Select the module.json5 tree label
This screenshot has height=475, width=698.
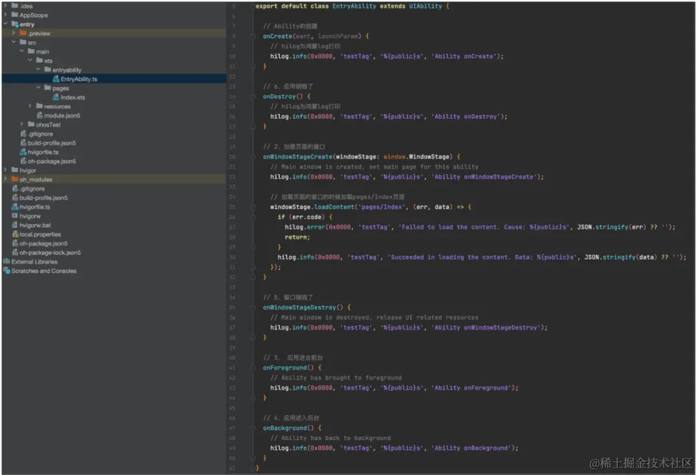click(x=62, y=115)
